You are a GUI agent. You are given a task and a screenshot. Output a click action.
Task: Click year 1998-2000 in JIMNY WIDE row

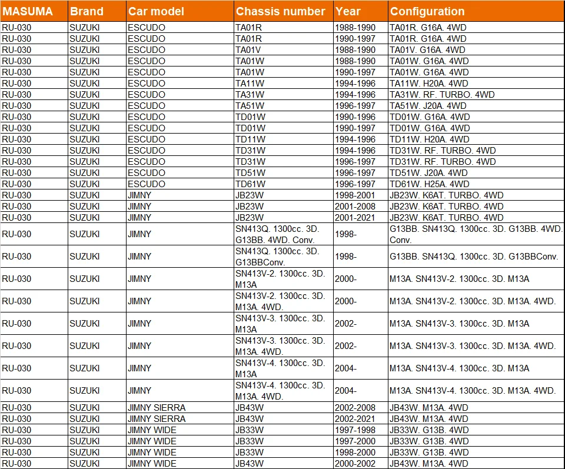(x=361, y=452)
